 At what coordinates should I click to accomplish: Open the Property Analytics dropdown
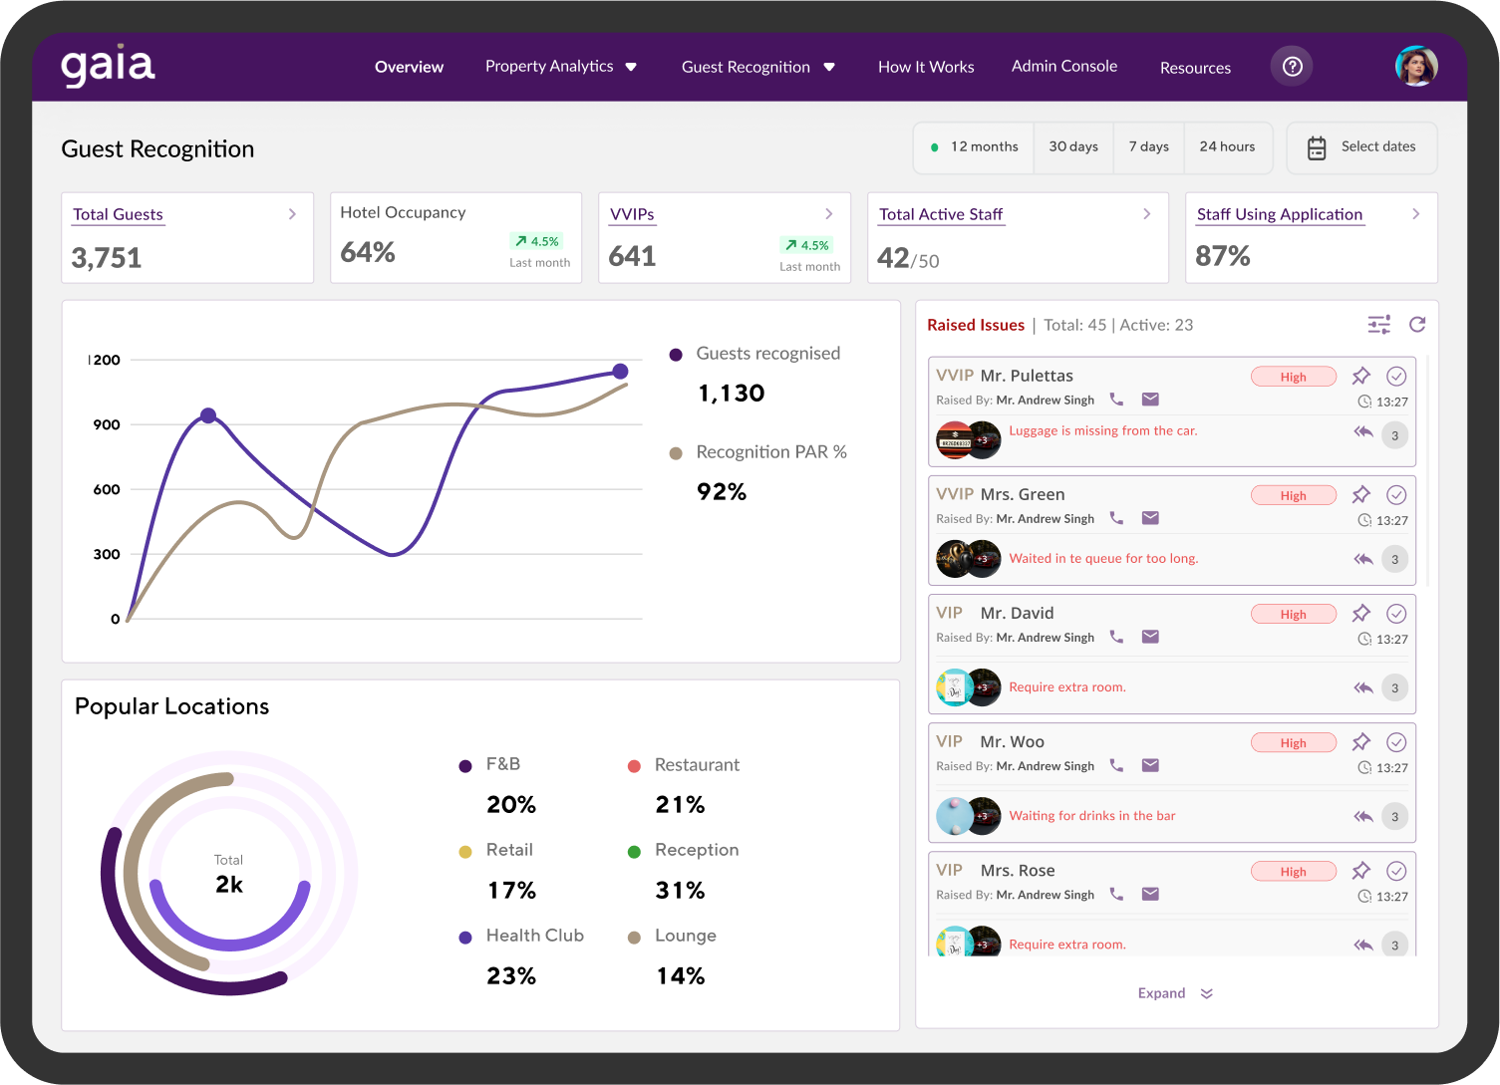click(x=561, y=67)
